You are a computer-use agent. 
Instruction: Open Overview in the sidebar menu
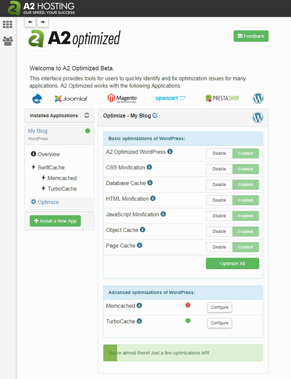click(x=45, y=154)
